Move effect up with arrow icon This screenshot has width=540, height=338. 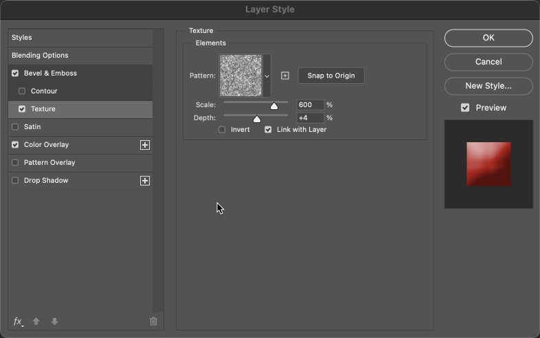(36, 322)
